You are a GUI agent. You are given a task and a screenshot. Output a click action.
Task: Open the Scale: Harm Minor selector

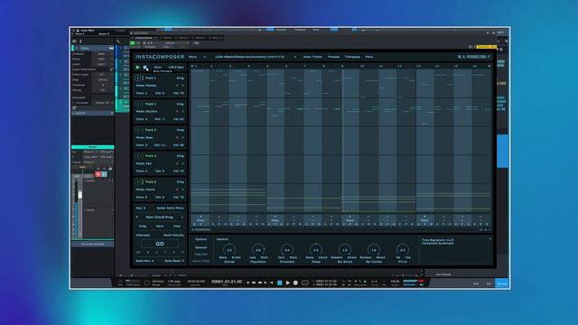click(170, 209)
